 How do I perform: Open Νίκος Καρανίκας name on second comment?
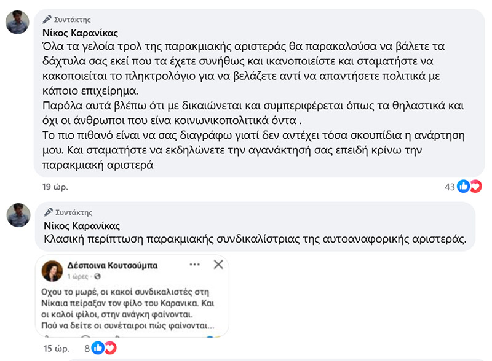click(x=81, y=225)
